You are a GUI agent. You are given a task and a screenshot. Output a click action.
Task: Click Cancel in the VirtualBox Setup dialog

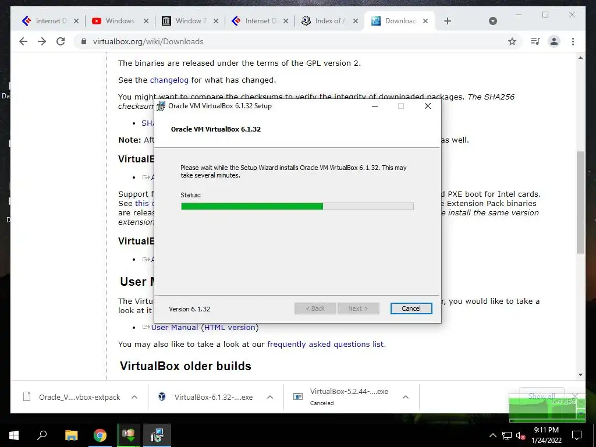pos(411,308)
